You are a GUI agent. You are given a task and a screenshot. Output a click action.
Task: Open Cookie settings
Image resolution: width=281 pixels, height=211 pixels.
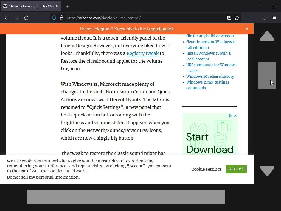(x=206, y=169)
